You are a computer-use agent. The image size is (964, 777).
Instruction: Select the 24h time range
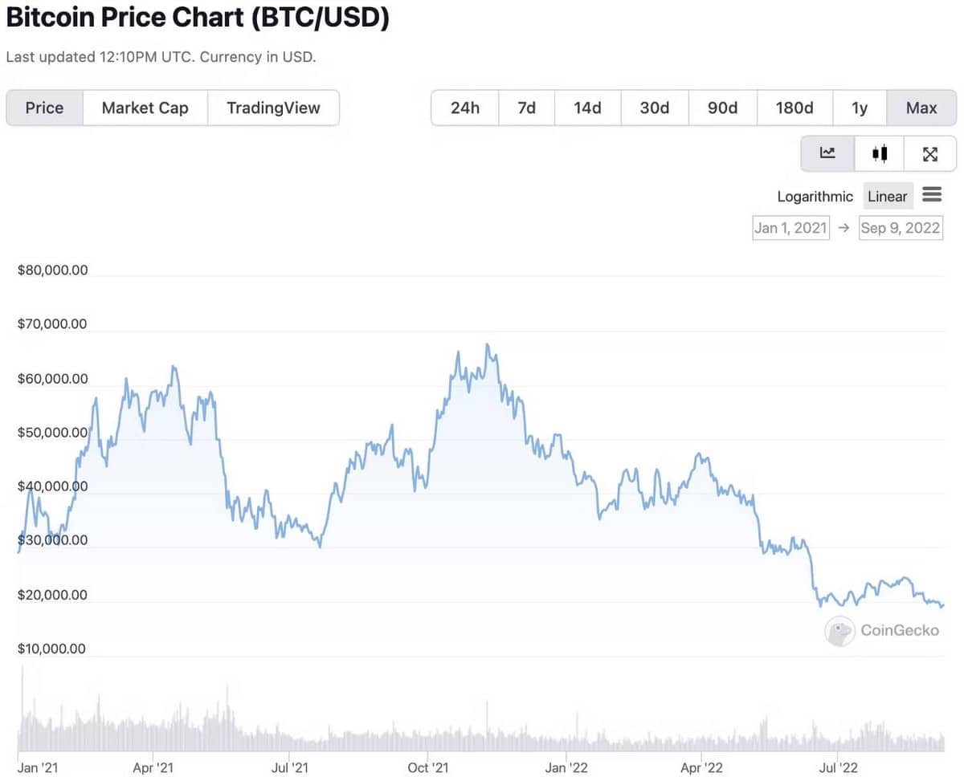coord(464,108)
